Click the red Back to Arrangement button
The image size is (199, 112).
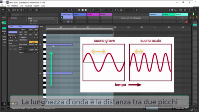point(186,22)
